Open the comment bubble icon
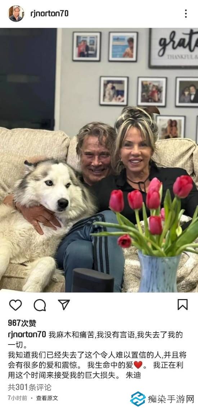The height and width of the screenshot is (408, 198). pyautogui.click(x=40, y=305)
